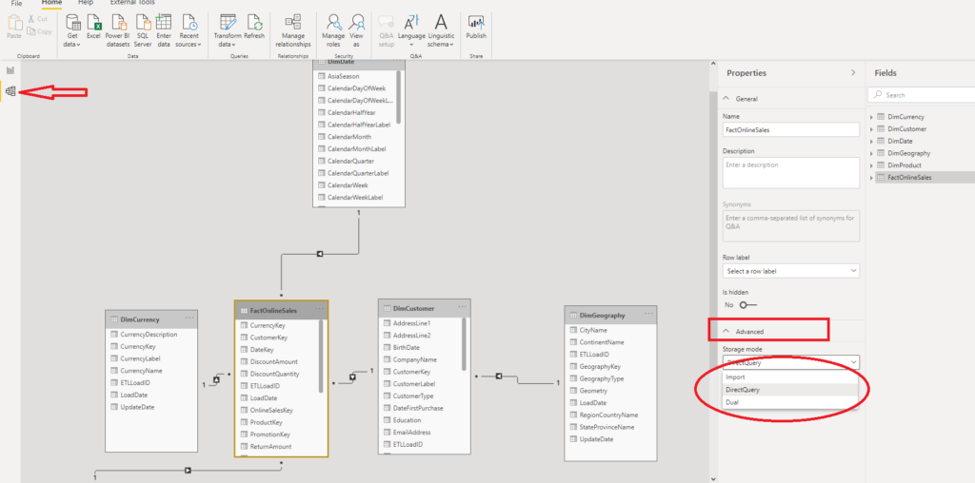Open the Get data menu
Viewport: 975px width, 483px height.
point(72,31)
